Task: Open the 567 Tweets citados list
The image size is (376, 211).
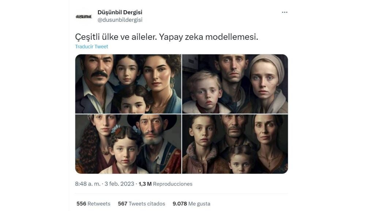Action: click(x=142, y=204)
